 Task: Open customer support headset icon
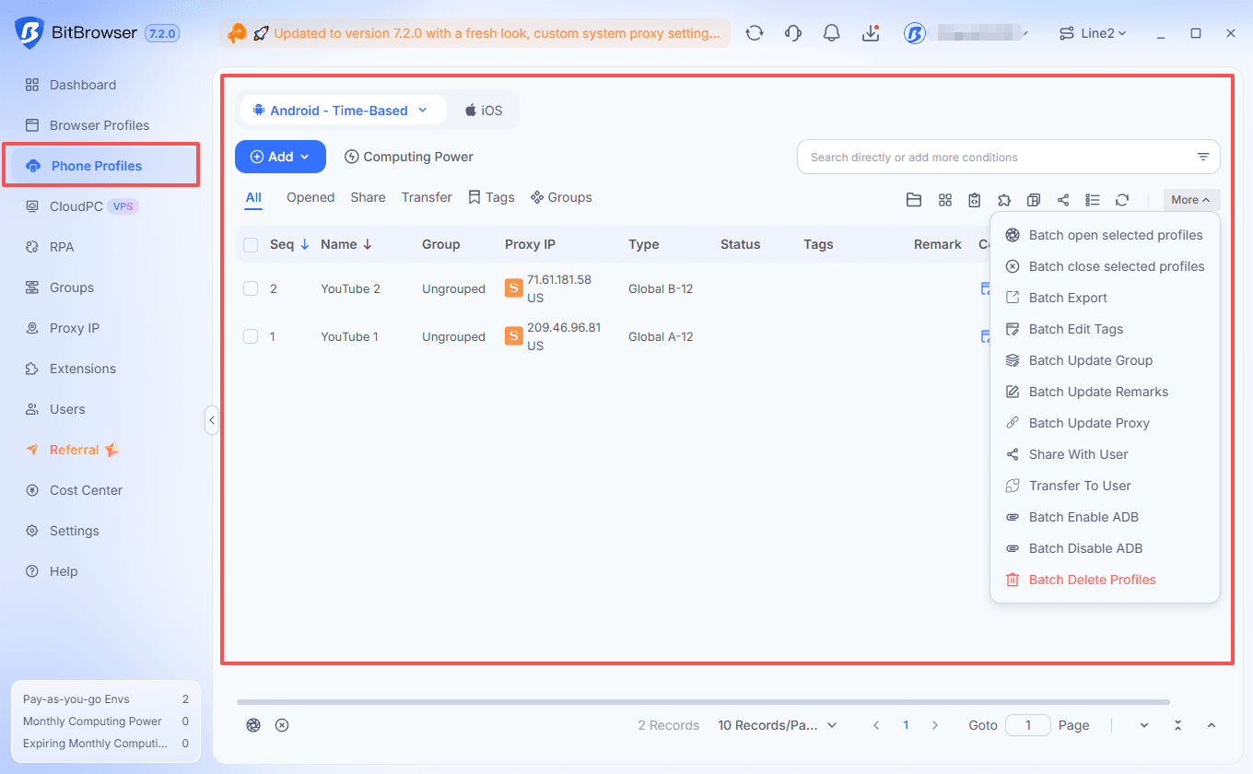click(x=793, y=33)
